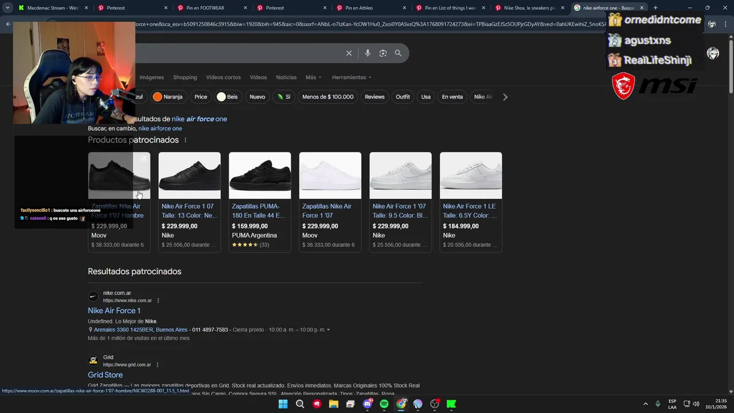Expand the Nike store opening hours dropdown

click(x=328, y=330)
